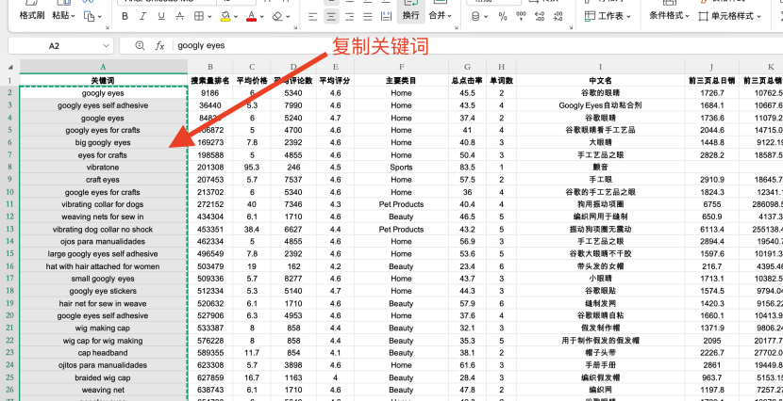783x401 pixels.
Task: Click the 换行 wrap text button
Action: (x=410, y=16)
